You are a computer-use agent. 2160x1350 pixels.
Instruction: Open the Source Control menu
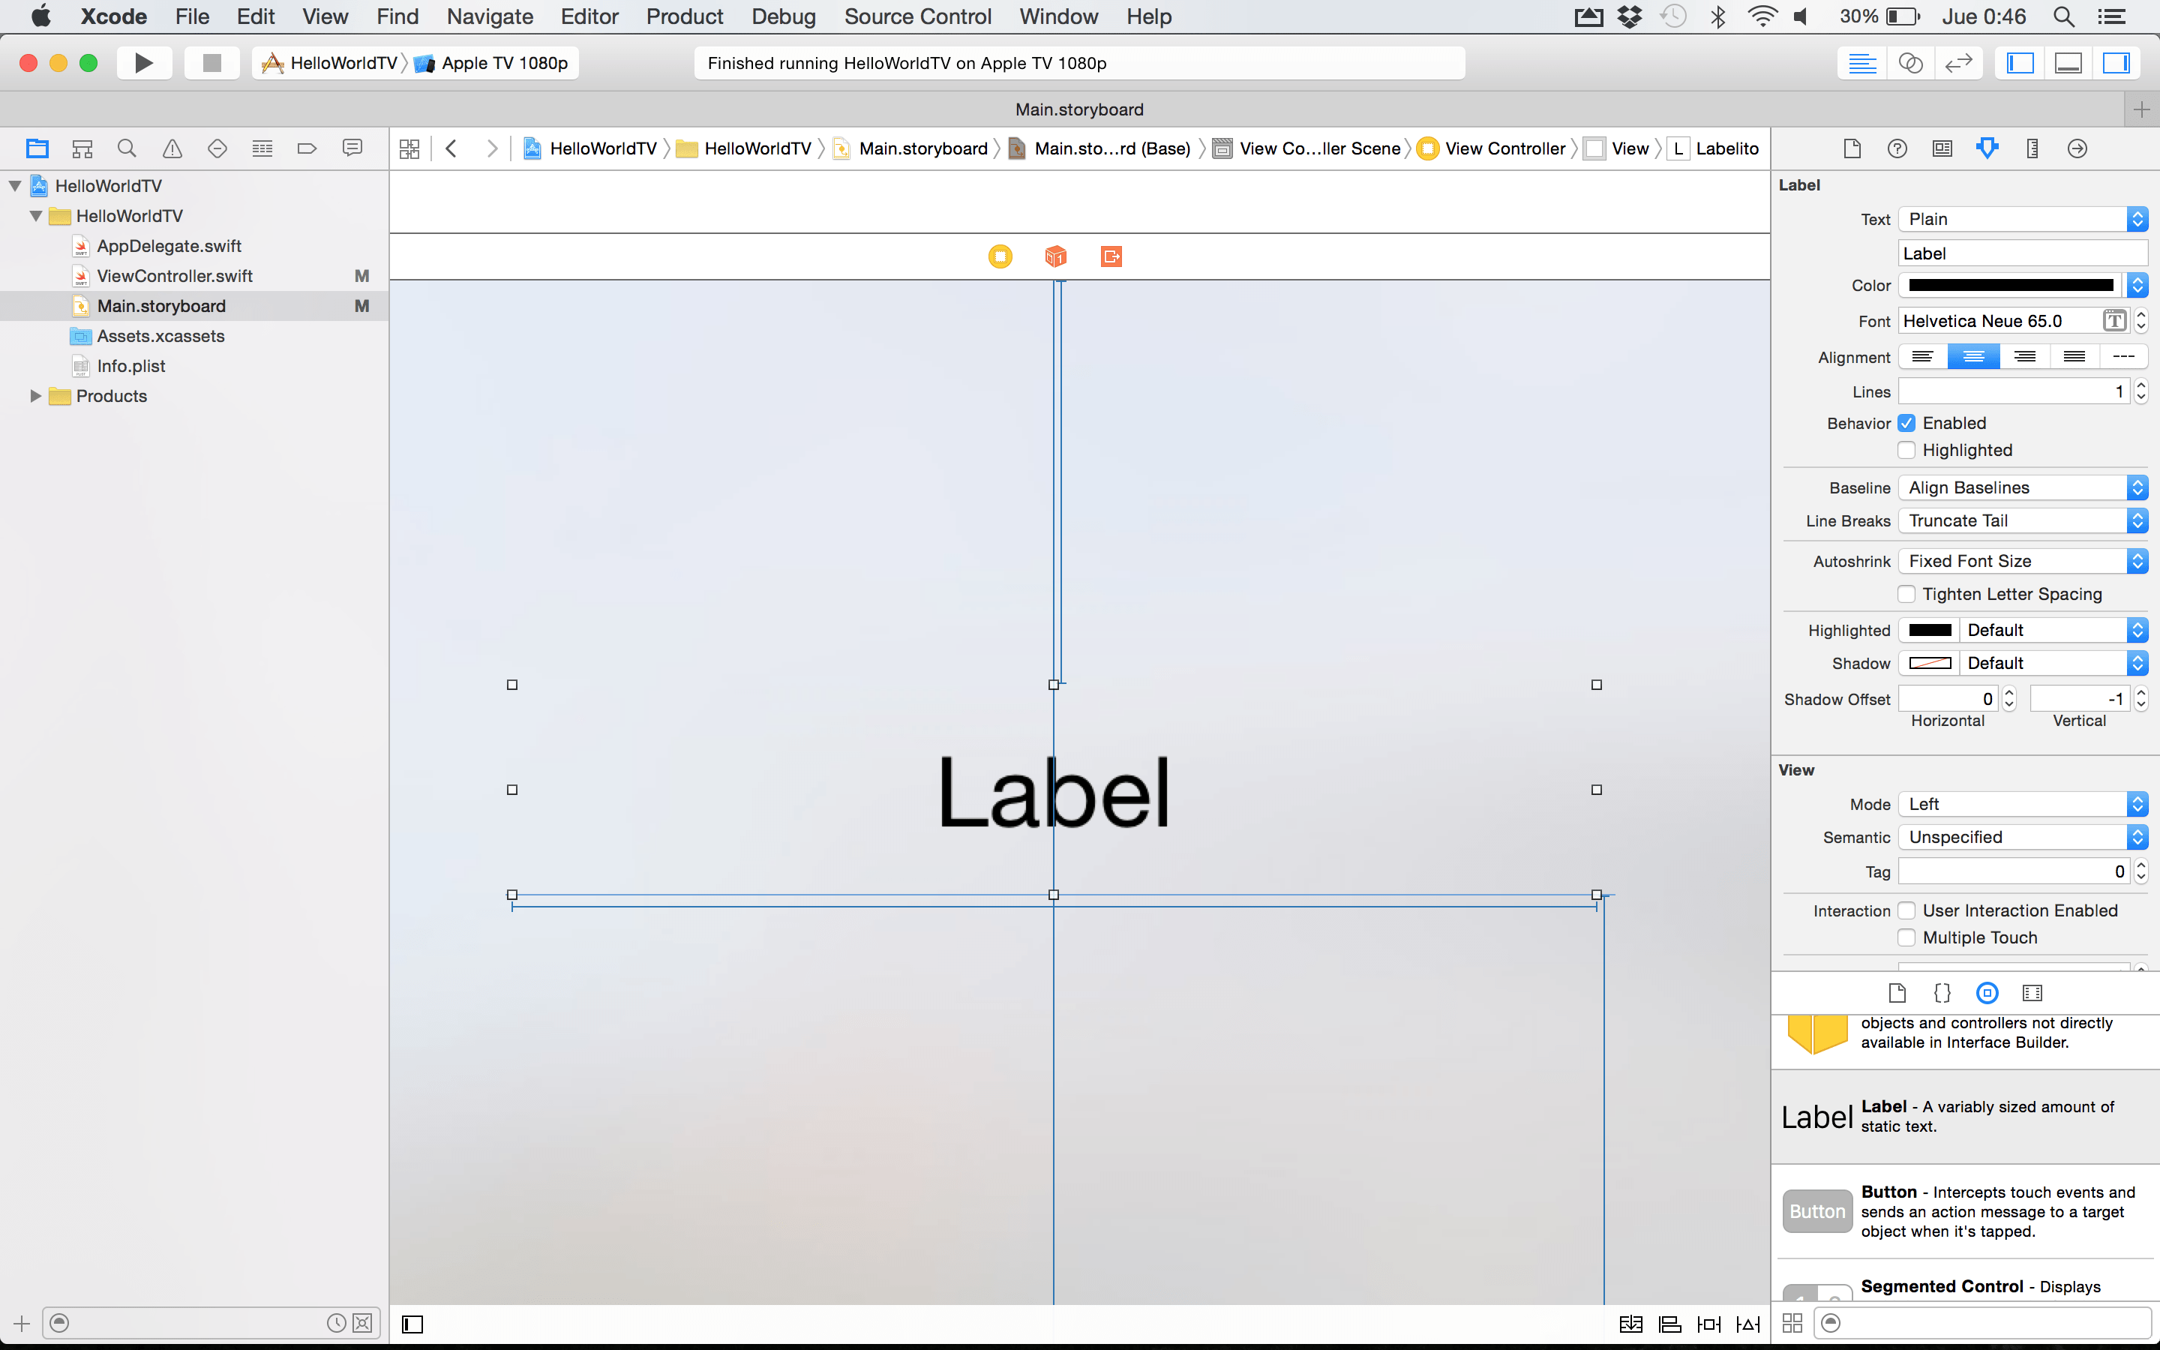(x=917, y=17)
